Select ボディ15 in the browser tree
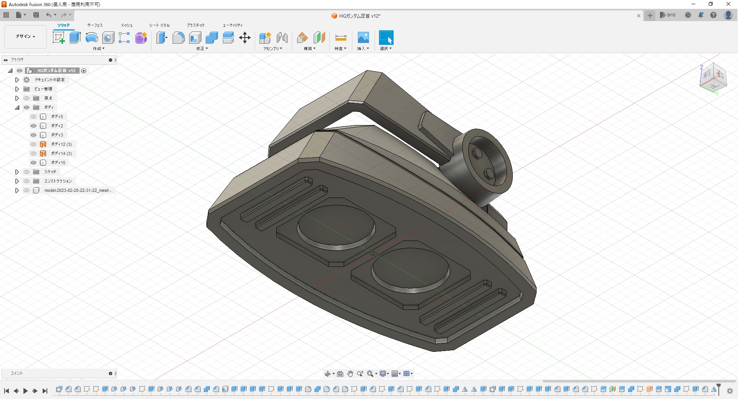The height and width of the screenshot is (399, 738). click(58, 163)
